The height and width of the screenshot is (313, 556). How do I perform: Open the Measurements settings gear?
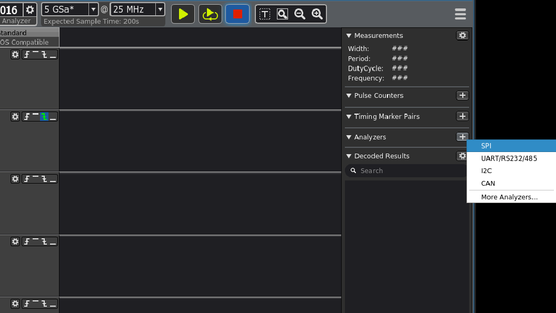(462, 35)
